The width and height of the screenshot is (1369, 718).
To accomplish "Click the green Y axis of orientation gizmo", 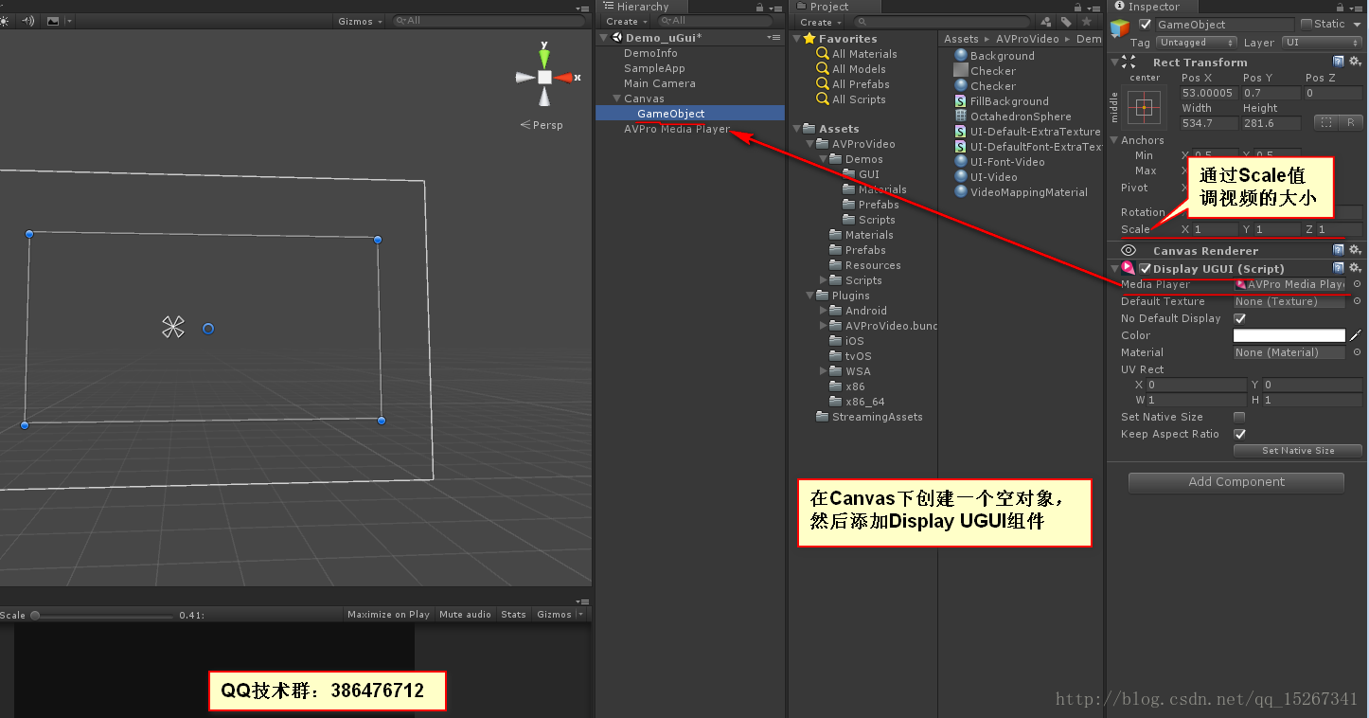I will 544,57.
